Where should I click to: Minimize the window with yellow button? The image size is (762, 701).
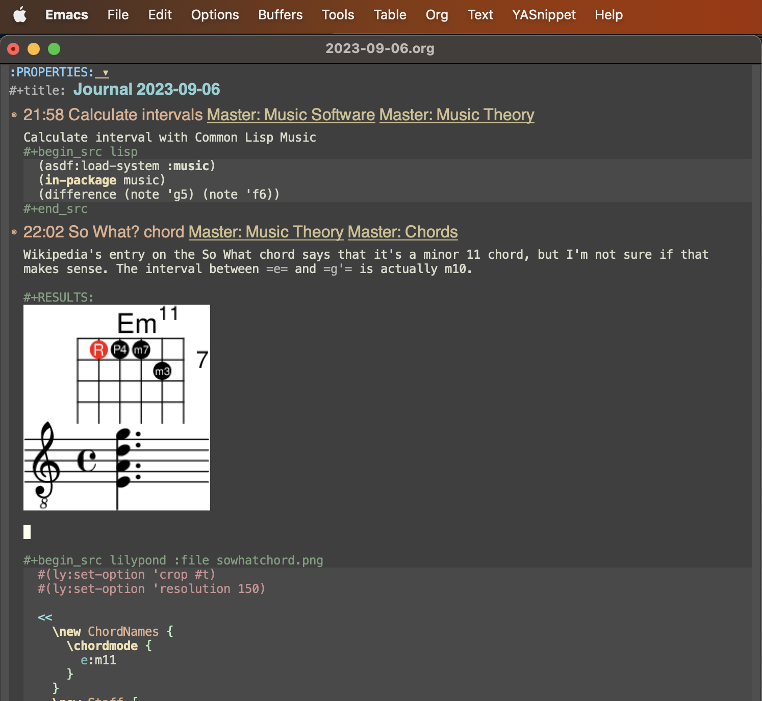coord(34,49)
